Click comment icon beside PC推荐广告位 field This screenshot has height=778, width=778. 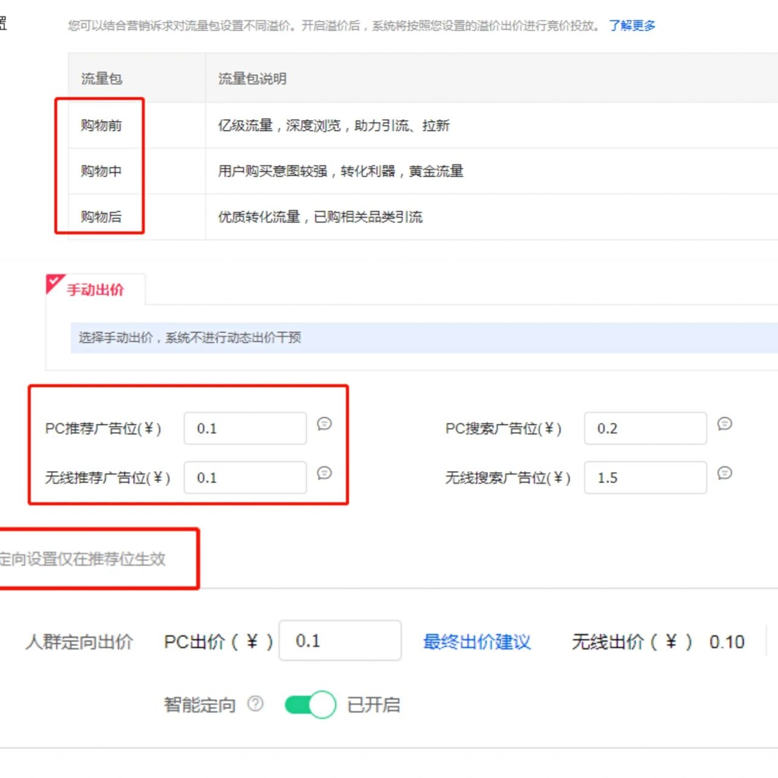325,424
